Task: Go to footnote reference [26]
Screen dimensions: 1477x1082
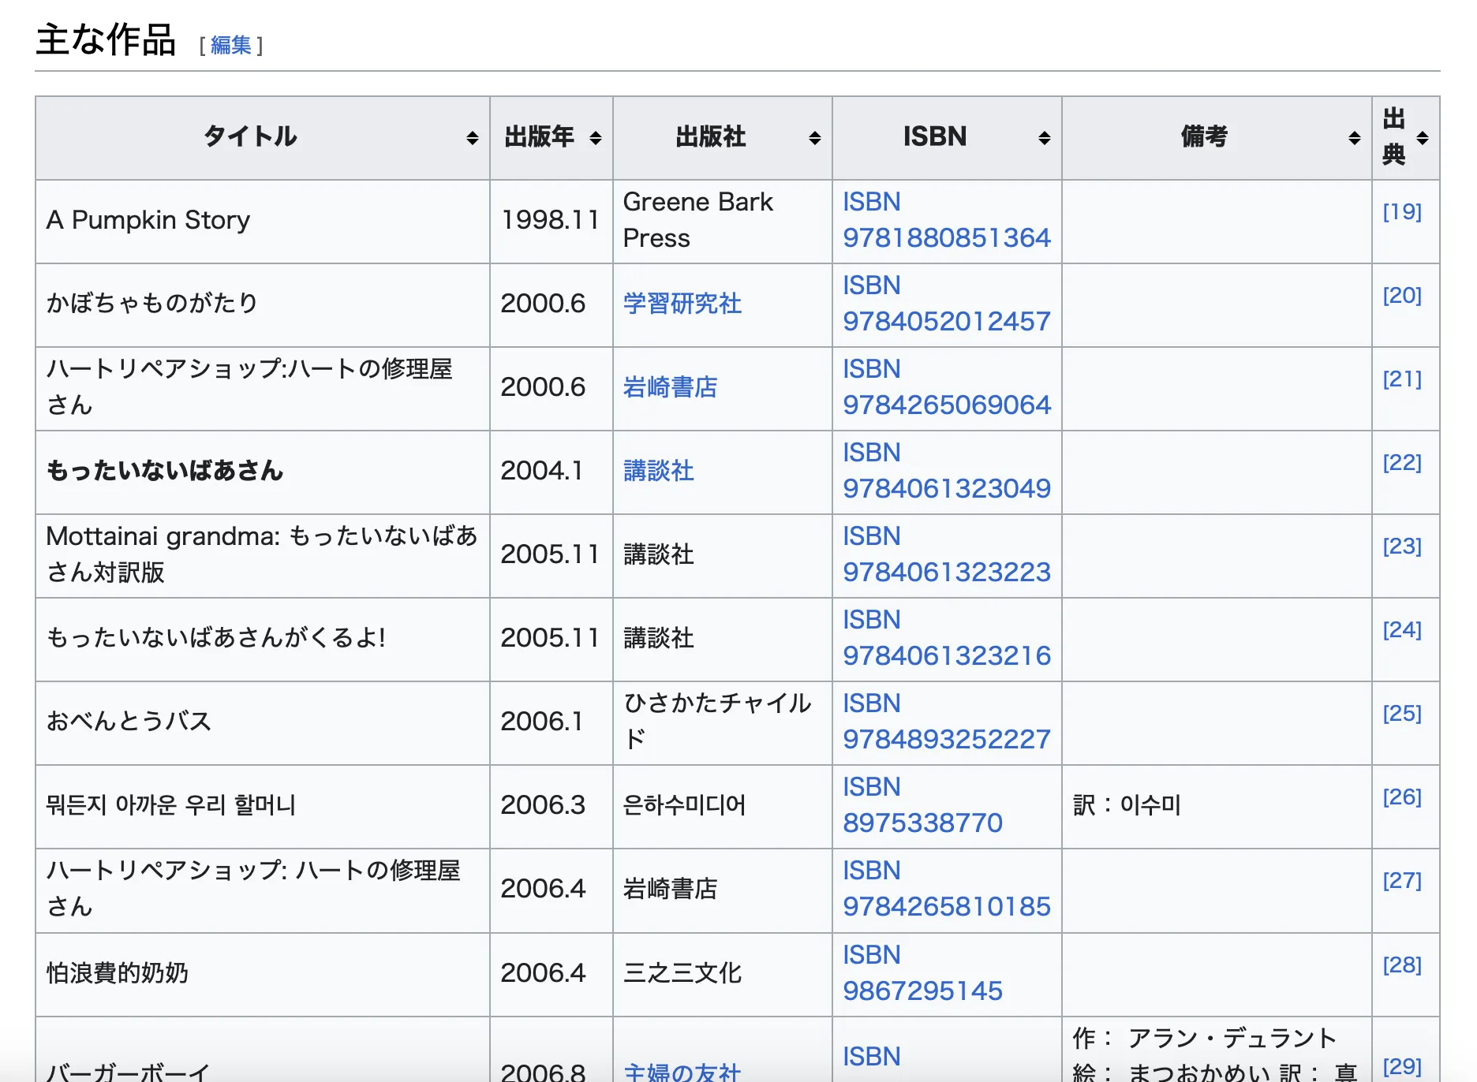Action: click(x=1401, y=797)
